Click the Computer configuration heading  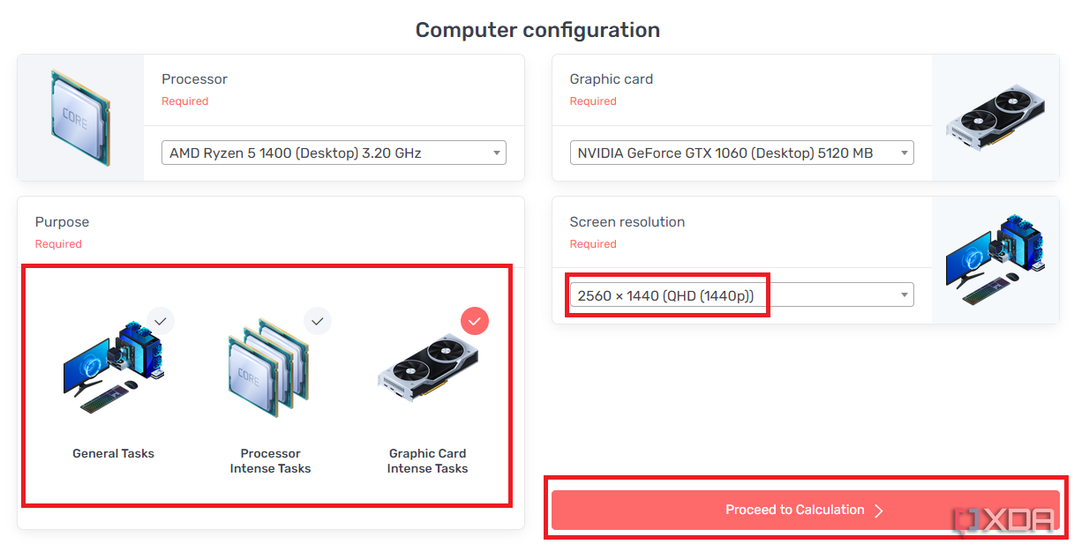537,30
